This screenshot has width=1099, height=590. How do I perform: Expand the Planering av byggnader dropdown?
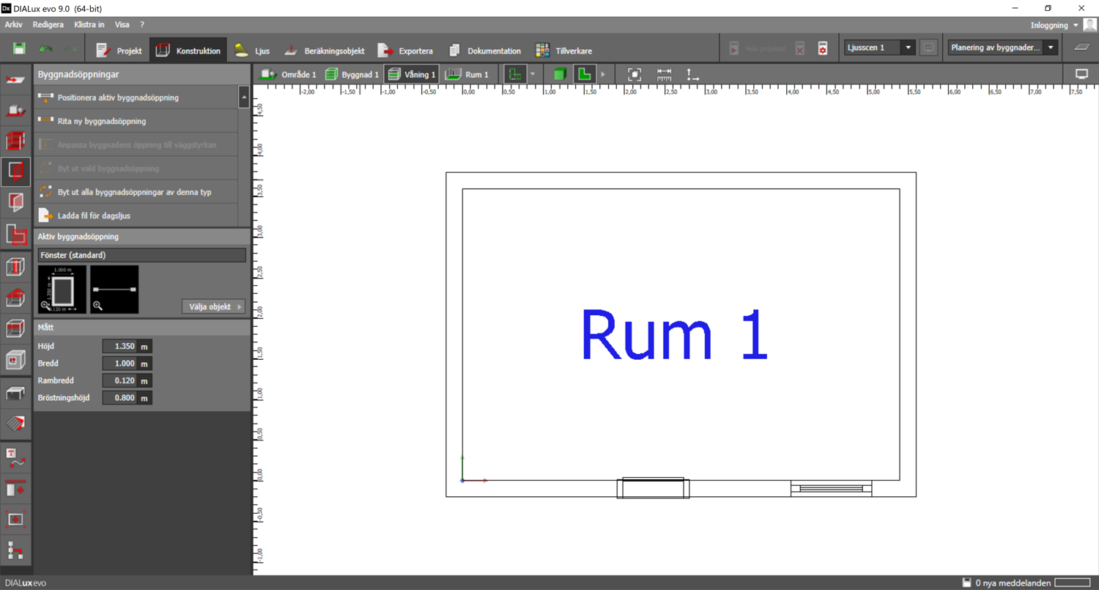point(1002,48)
